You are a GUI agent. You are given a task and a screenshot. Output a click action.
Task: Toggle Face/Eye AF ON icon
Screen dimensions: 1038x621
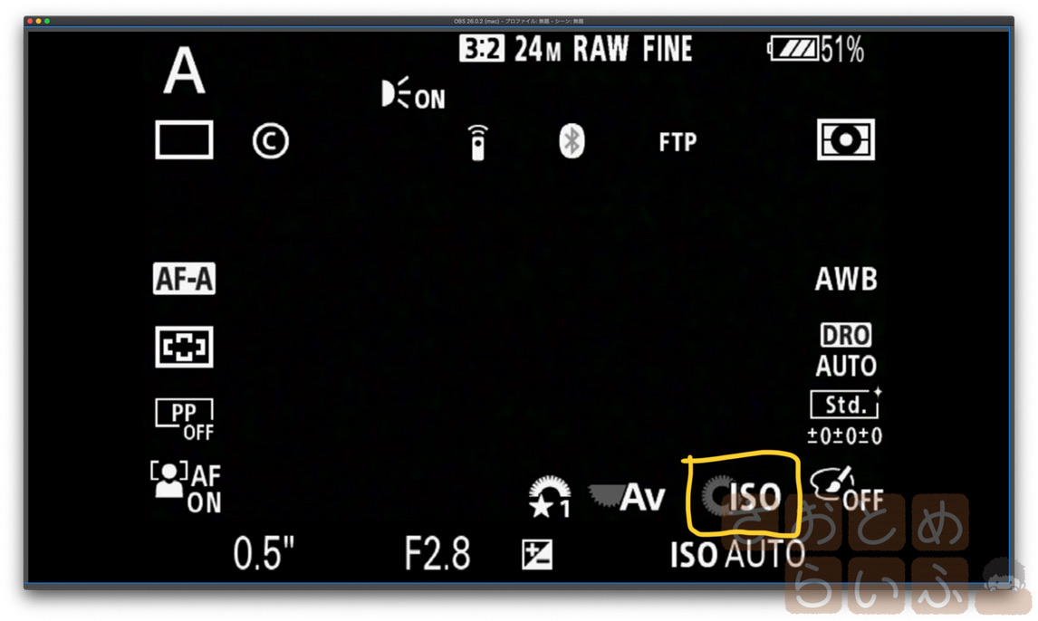tap(186, 488)
